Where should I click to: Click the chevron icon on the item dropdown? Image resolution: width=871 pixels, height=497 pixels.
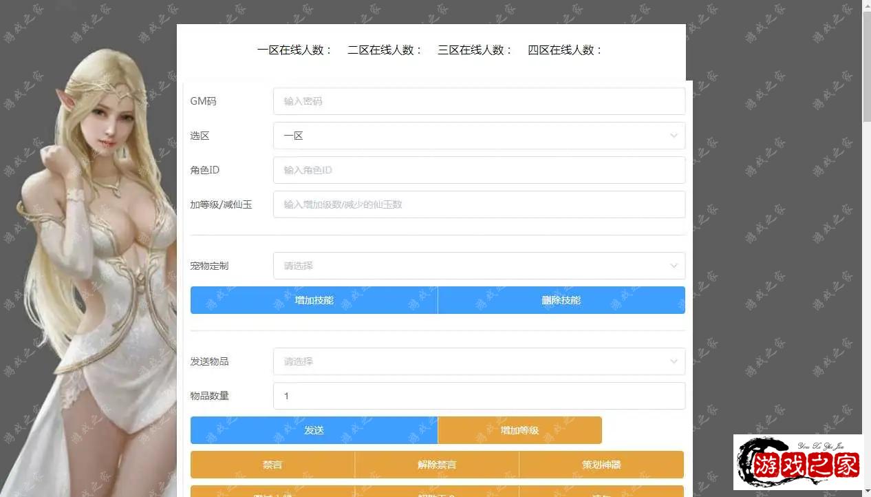click(x=674, y=361)
